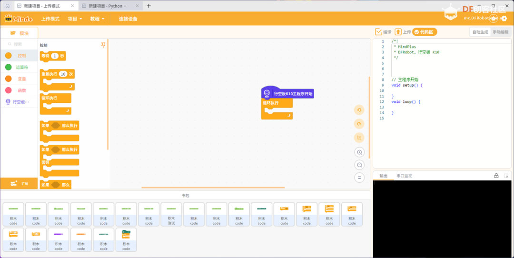Undo the last workspace action
Viewport: 514px width, 258px height.
[359, 110]
